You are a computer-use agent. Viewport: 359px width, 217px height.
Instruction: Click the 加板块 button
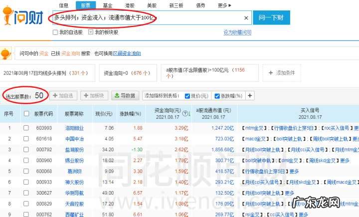(x=94, y=96)
